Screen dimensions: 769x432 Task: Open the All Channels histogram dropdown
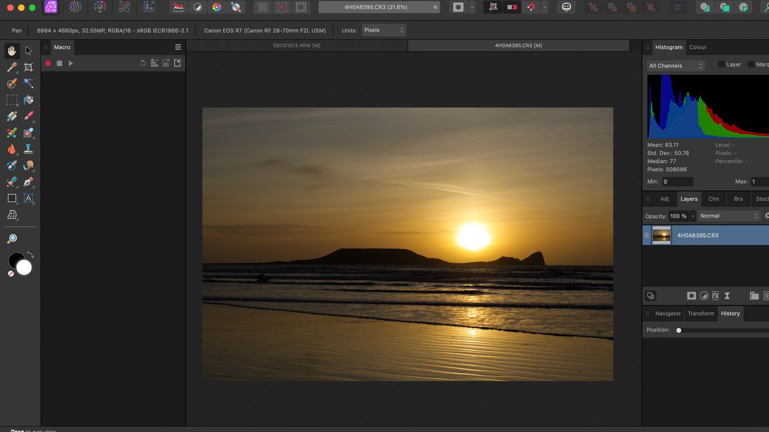(675, 65)
